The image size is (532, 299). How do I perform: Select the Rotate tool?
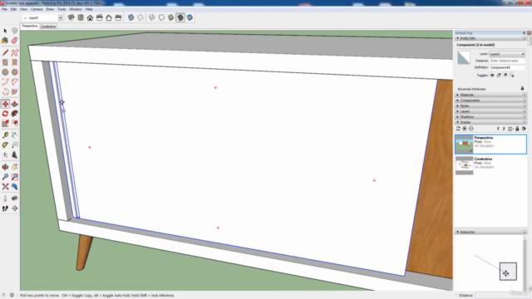tap(5, 114)
